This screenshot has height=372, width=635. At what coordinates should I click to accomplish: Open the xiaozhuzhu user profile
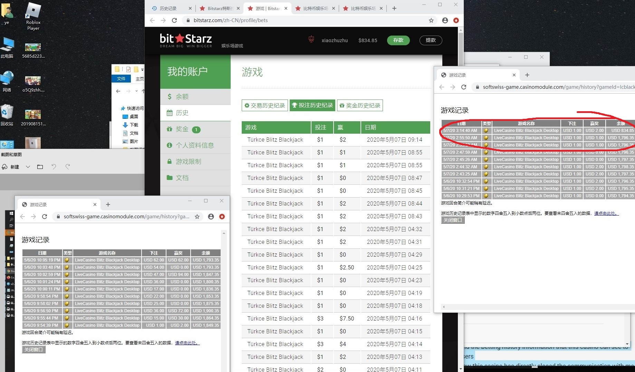pos(335,40)
